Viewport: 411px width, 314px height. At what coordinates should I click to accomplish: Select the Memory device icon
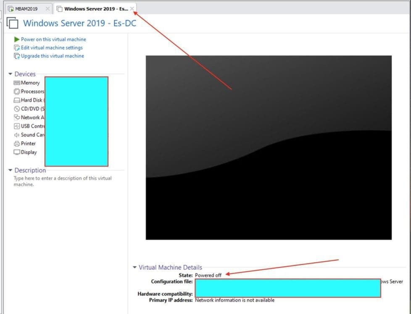[17, 83]
